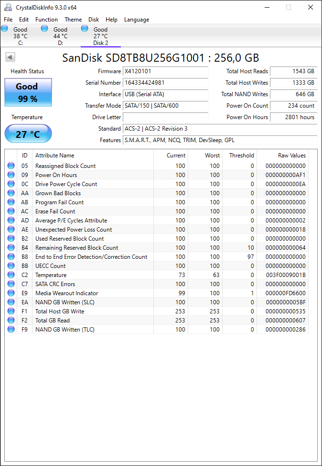Viewport: 322px width, 466px height.
Task: Click raw value 003F0009001B
Action: [x=286, y=275]
